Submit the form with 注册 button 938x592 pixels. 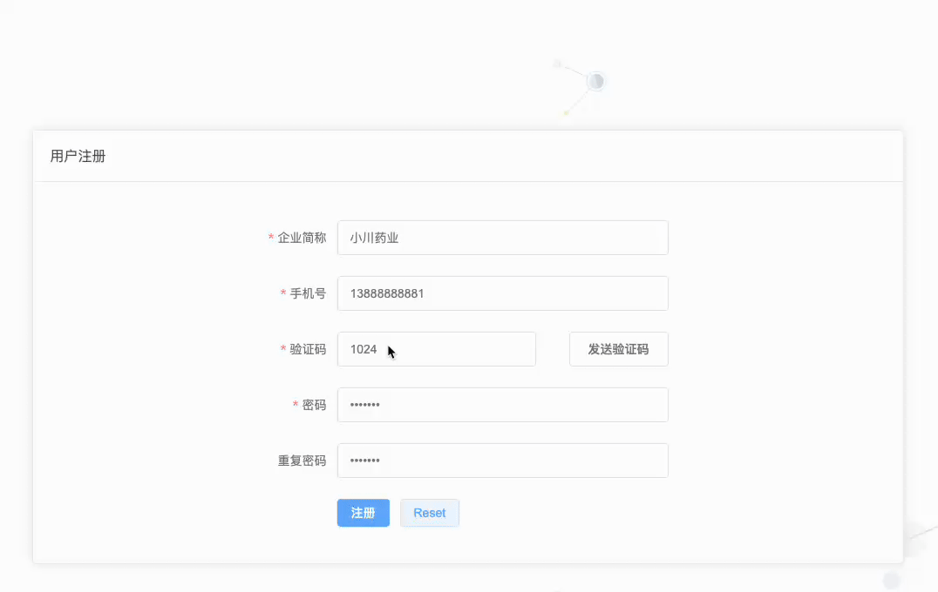point(363,513)
